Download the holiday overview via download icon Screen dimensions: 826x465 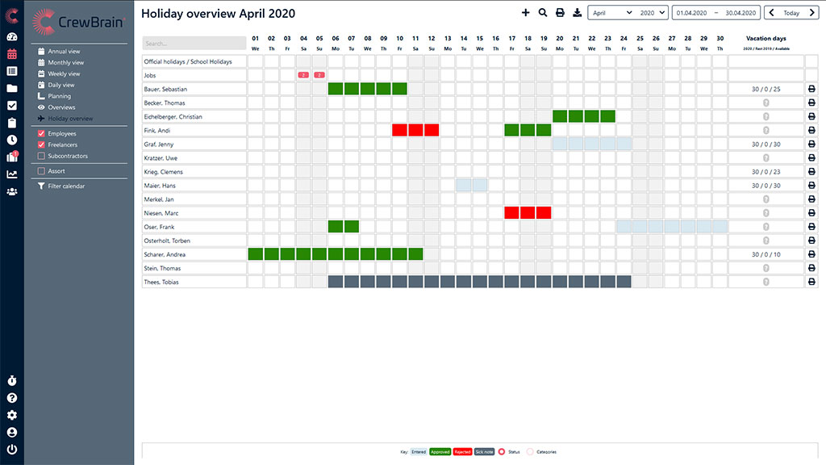[x=577, y=13]
